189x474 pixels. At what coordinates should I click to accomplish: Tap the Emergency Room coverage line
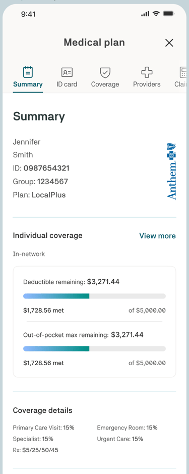coord(127,428)
